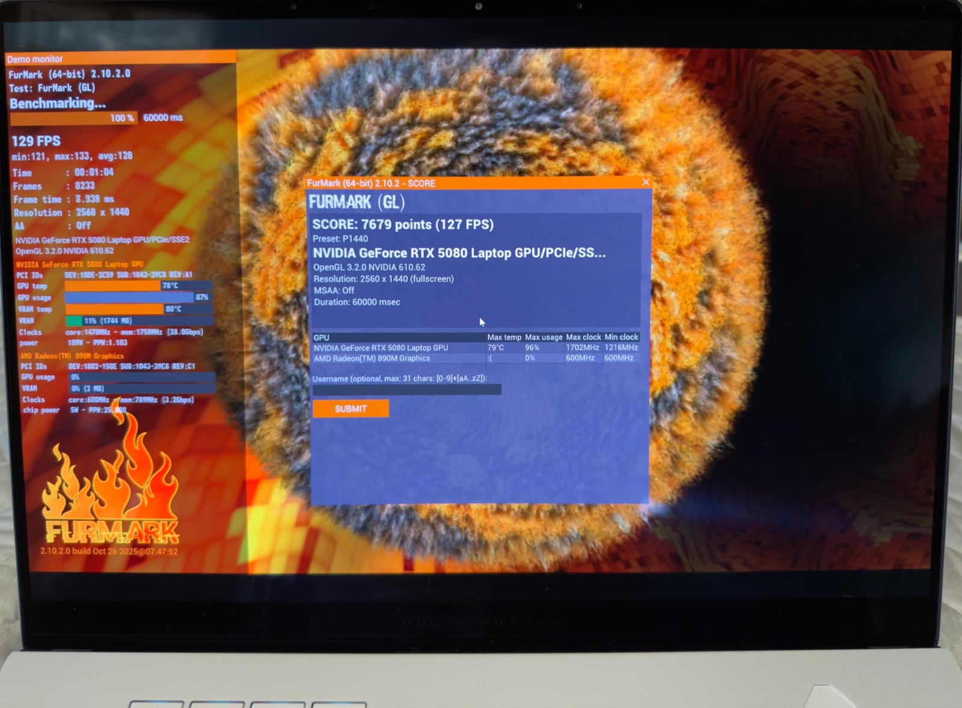
Task: Click the VRAM temp bar showing 80°C
Action: (x=139, y=309)
